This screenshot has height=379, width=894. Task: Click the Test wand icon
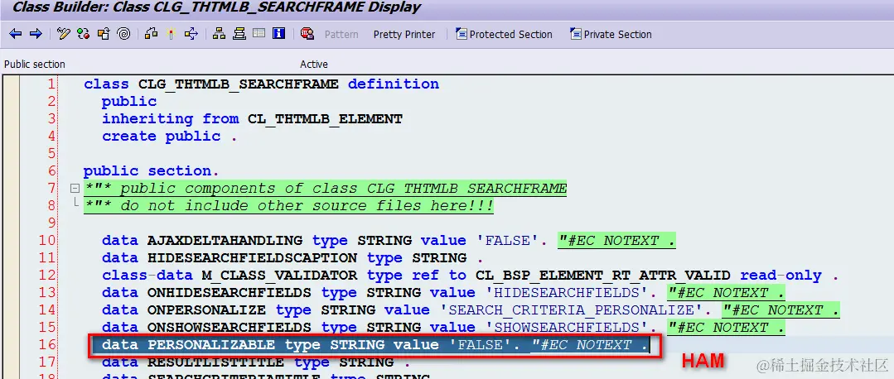click(171, 34)
